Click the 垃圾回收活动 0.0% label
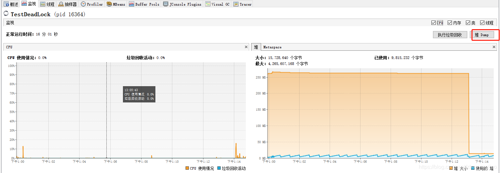Image resolution: width=500 pixels, height=173 pixels. click(x=145, y=58)
